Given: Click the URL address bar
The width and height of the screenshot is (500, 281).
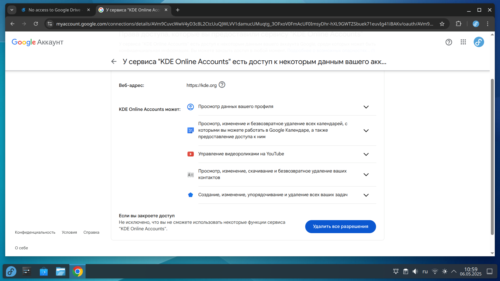Looking at the screenshot, I should pos(244,24).
